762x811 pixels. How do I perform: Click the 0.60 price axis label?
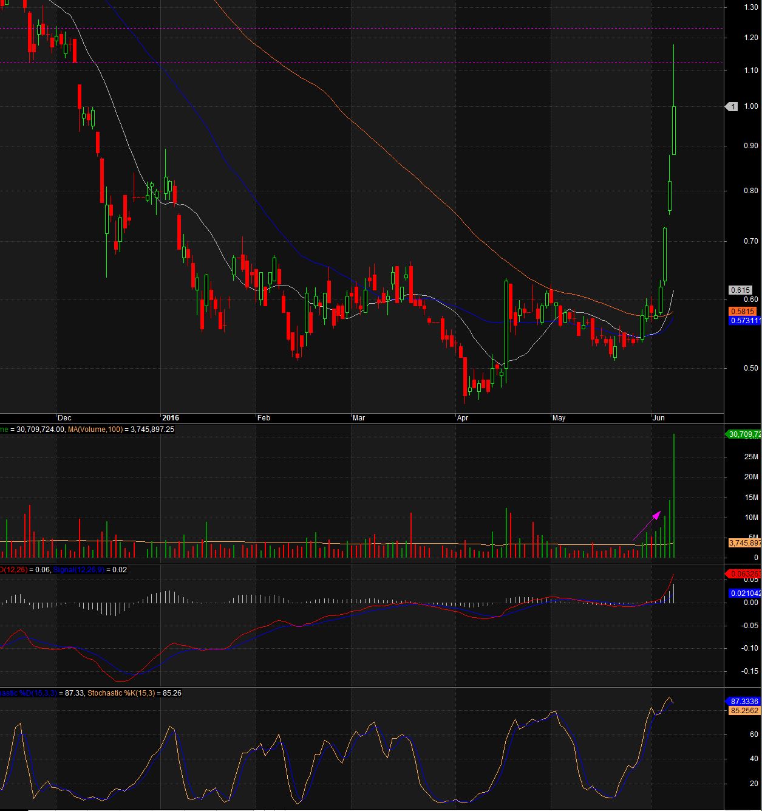point(750,299)
